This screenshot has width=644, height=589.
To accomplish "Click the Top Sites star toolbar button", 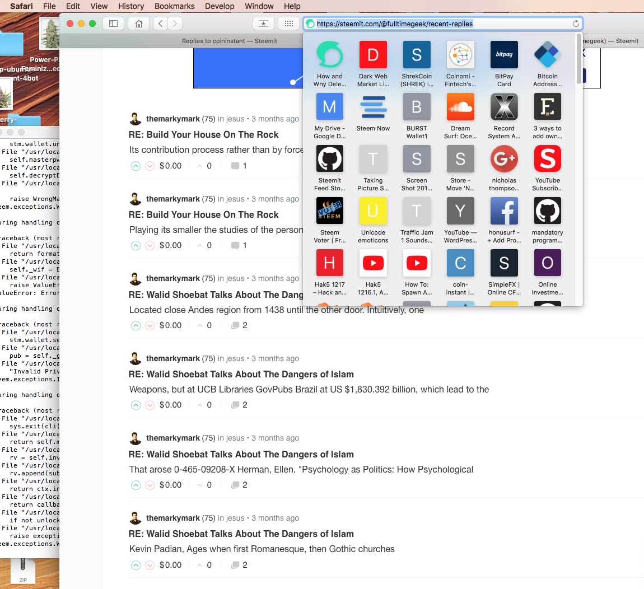I will tap(263, 24).
